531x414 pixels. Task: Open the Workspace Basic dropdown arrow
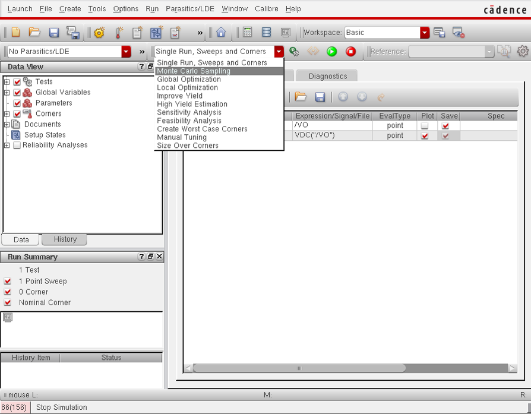pyautogui.click(x=425, y=33)
